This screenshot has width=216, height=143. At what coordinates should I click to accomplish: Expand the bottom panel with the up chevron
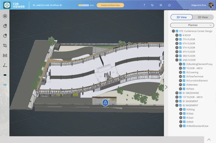tap(209, 140)
